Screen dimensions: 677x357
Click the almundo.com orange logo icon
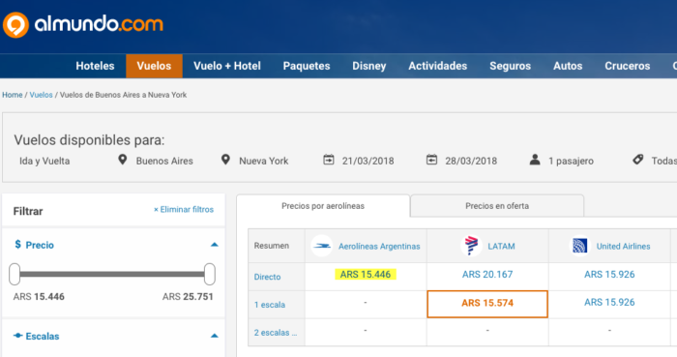(x=15, y=24)
